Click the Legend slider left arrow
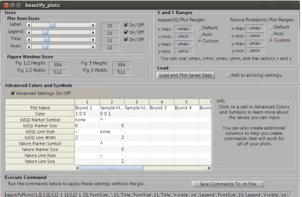The height and width of the screenshot is (197, 302). pos(29,32)
